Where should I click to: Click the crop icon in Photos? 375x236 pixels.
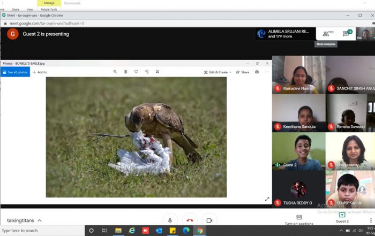tap(157, 72)
